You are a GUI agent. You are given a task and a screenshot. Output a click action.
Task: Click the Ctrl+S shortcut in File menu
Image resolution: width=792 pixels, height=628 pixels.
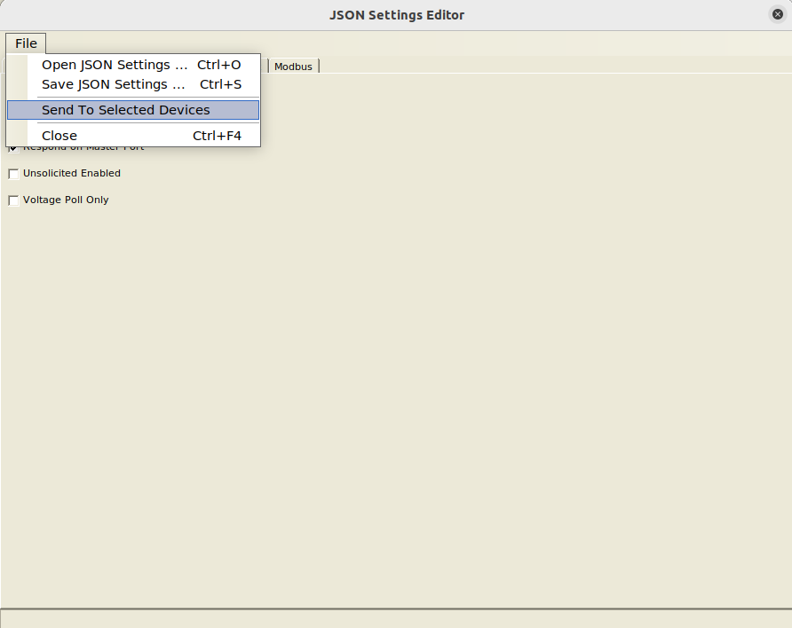coord(220,84)
